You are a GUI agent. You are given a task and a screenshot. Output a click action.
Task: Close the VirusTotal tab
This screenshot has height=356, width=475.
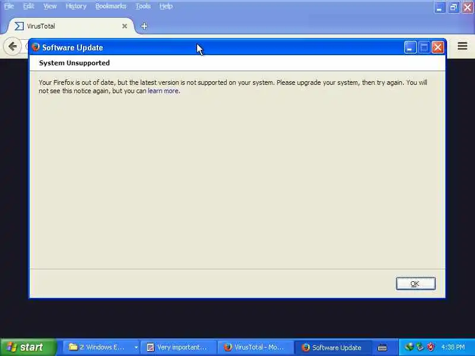point(125,26)
